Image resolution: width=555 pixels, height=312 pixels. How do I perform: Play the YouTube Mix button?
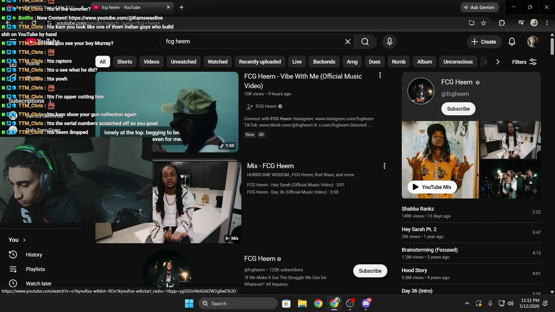(432, 187)
